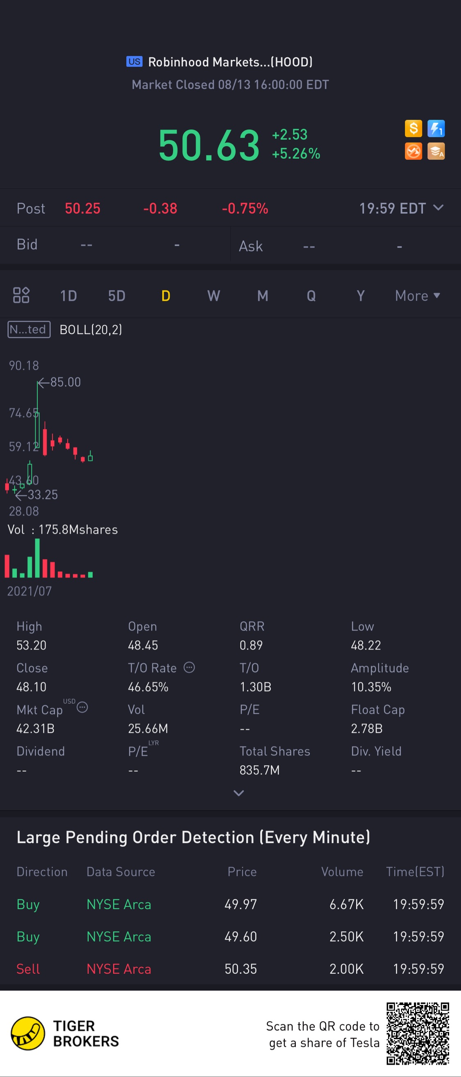Tap the QR code image
This screenshot has width=461, height=1077.
point(418,1034)
